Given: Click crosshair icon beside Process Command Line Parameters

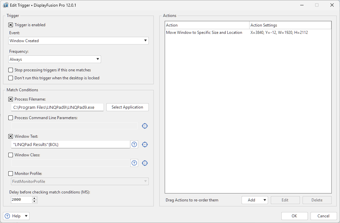Looking at the screenshot, I should click(144, 126).
